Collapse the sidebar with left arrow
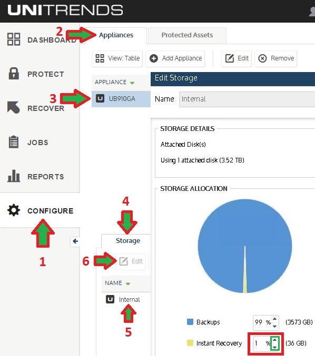Image resolution: width=315 pixels, height=356 pixels. pos(75,241)
